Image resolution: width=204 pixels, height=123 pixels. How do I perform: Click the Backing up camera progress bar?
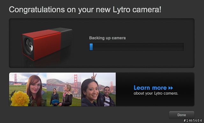tap(136, 47)
